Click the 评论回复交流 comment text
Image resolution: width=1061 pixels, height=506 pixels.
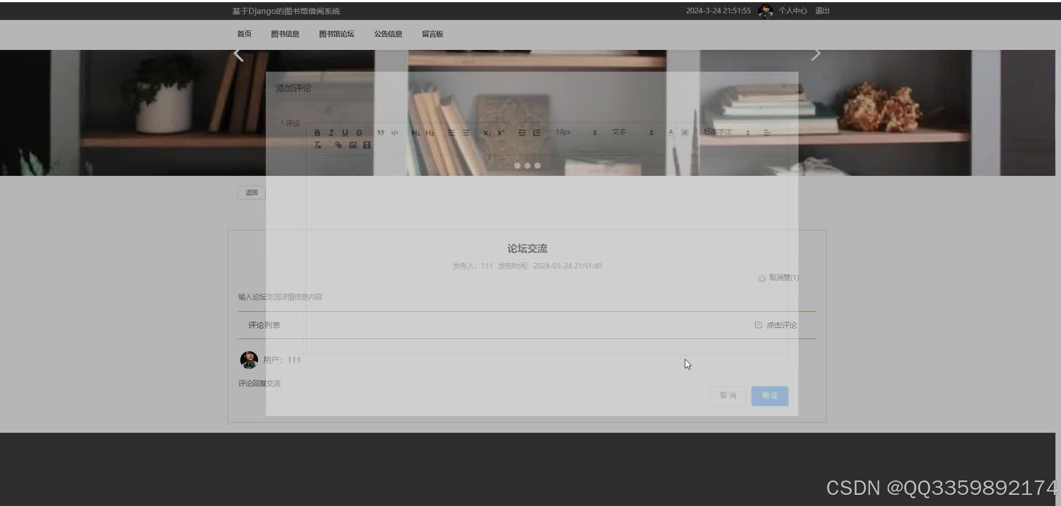[259, 383]
